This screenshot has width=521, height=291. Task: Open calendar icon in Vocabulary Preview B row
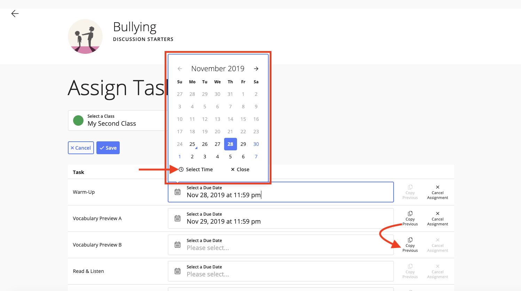[177, 245]
